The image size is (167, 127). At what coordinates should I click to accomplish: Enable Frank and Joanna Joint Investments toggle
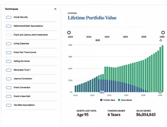coord(9,35)
